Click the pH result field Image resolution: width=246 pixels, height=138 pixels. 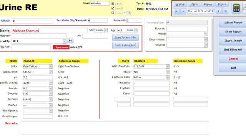[x=38, y=77]
